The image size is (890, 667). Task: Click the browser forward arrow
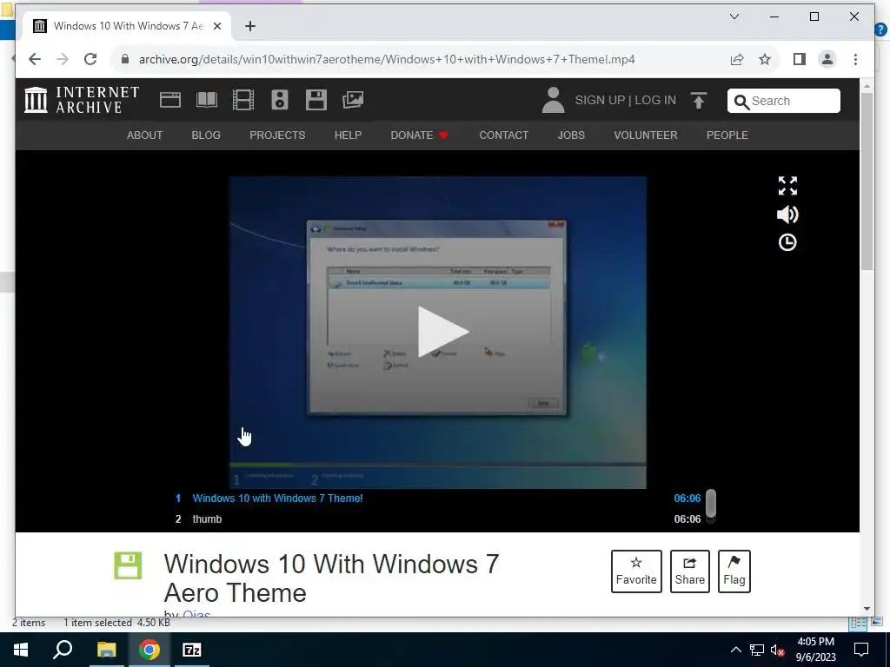(x=63, y=59)
